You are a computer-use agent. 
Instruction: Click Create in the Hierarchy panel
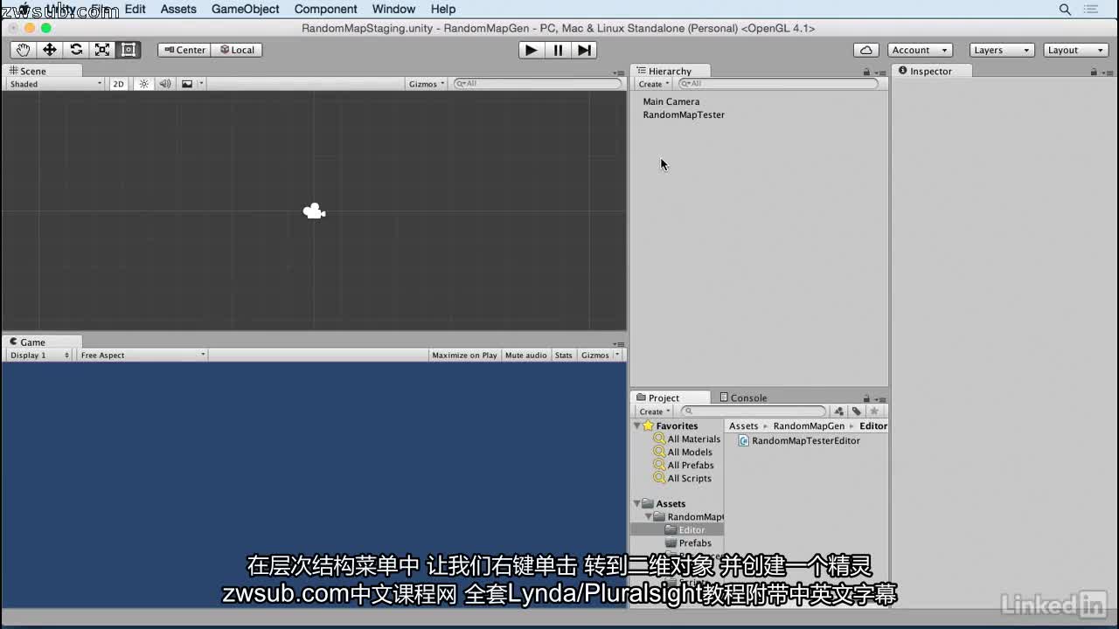652,411
